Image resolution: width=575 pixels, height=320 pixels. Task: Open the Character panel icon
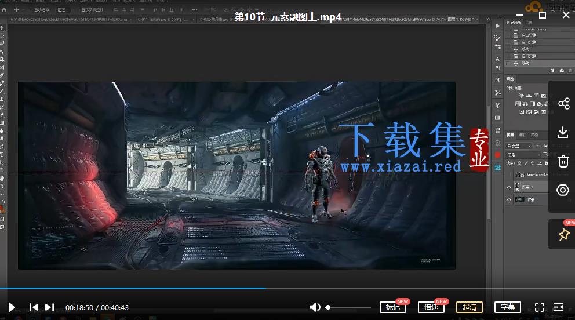(x=498, y=59)
